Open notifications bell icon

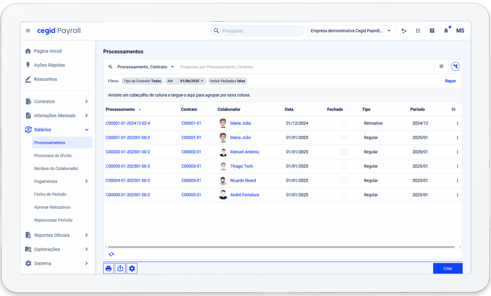tap(446, 30)
